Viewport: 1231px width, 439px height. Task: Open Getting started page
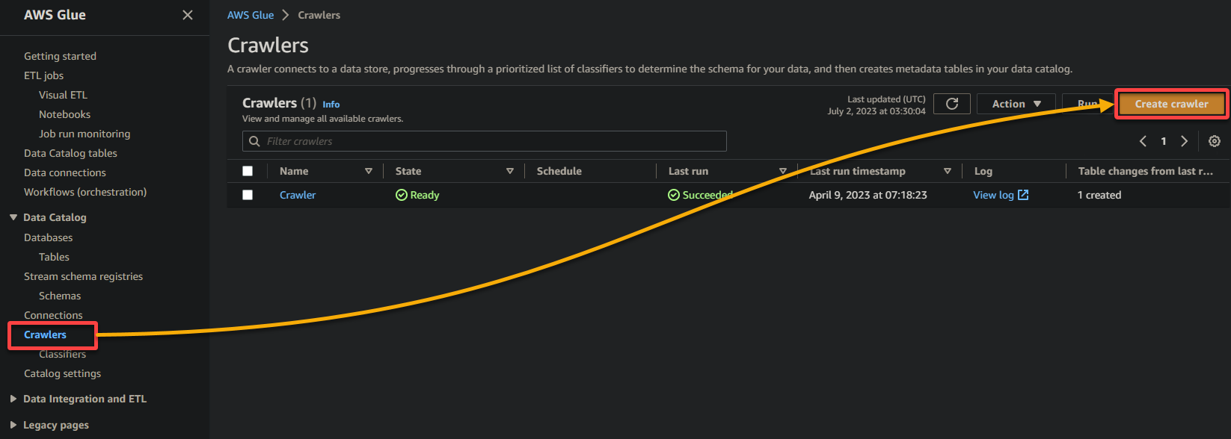(x=60, y=56)
